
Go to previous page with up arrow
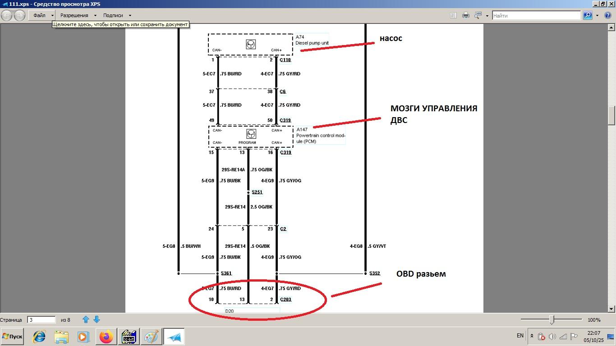[86, 320]
